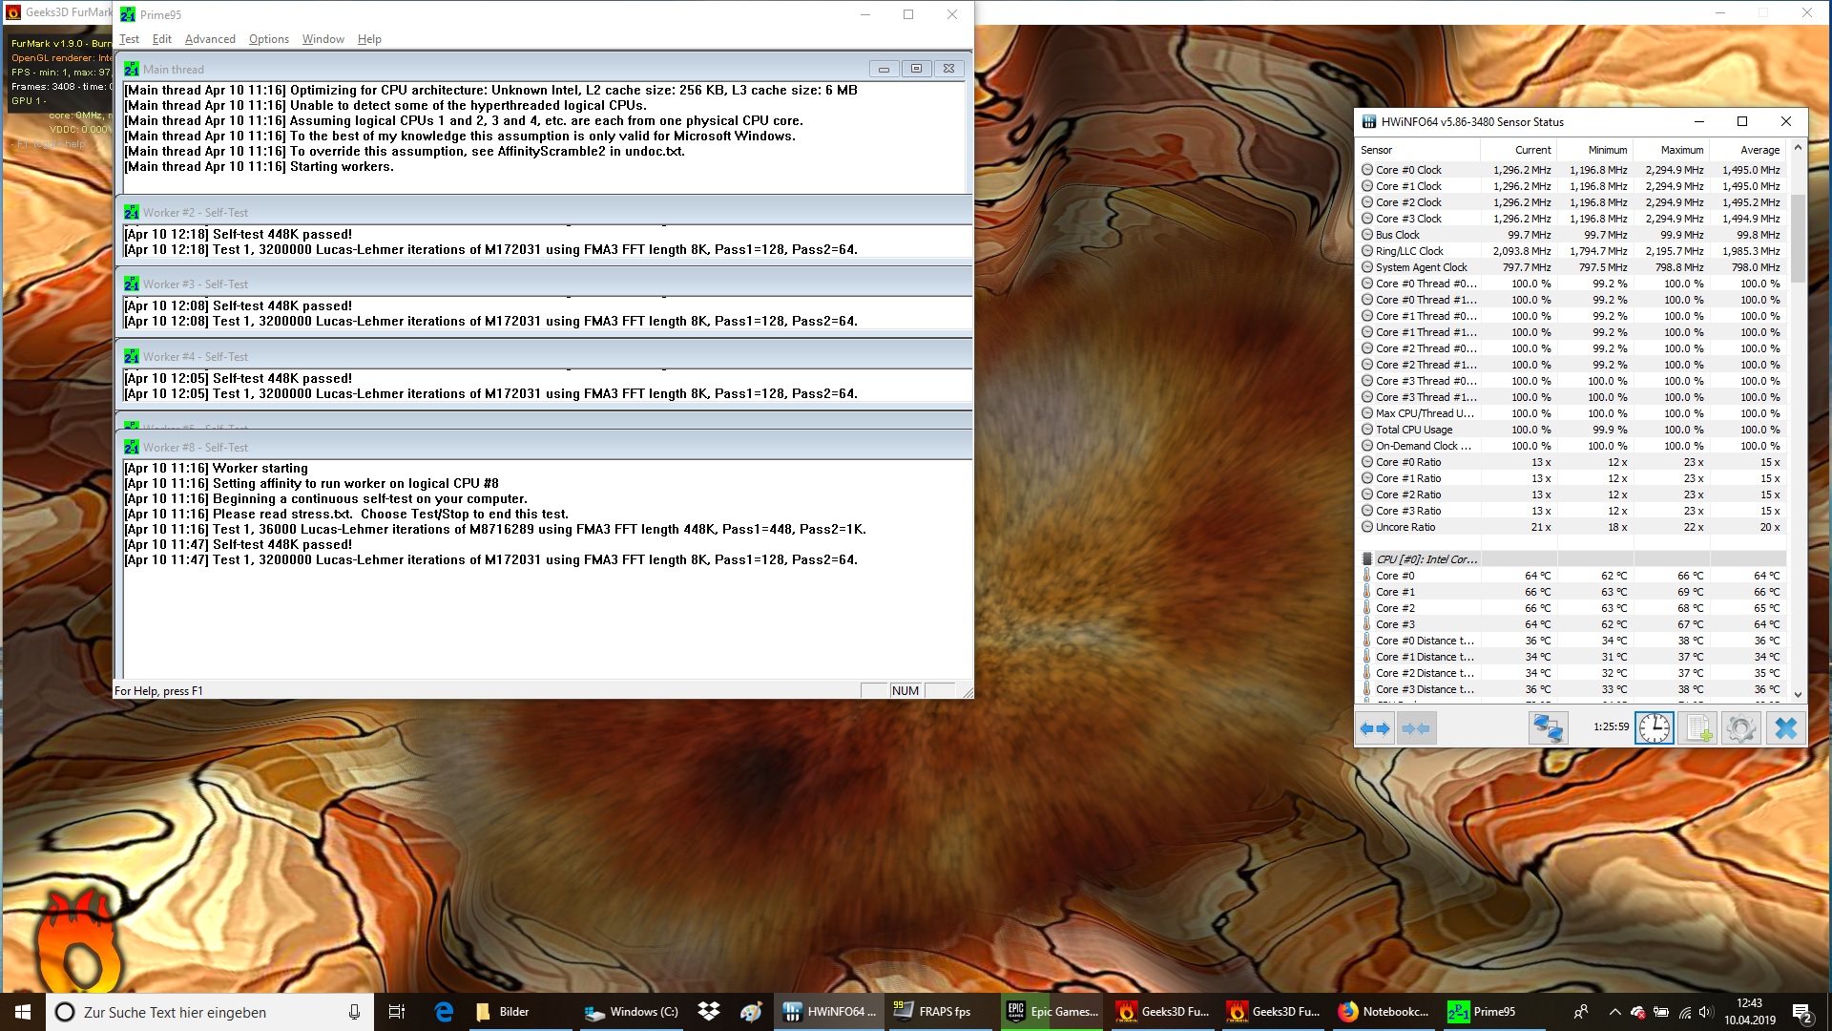
Task: Switch to the FRAPS fps taskbar item
Action: (x=932, y=1012)
